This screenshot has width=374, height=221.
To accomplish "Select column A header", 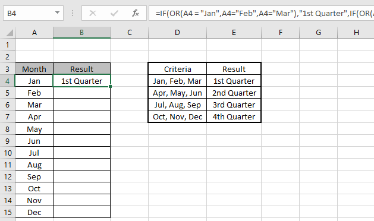I will coord(34,33).
